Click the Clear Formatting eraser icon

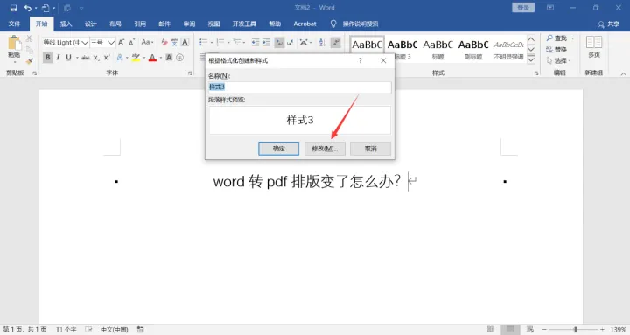pos(164,43)
